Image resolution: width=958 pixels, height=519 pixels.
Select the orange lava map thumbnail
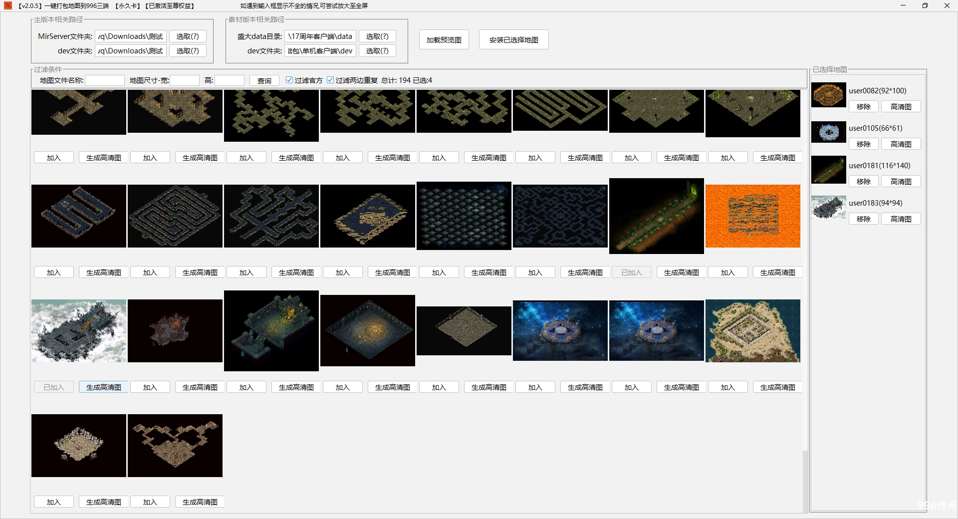pos(753,216)
